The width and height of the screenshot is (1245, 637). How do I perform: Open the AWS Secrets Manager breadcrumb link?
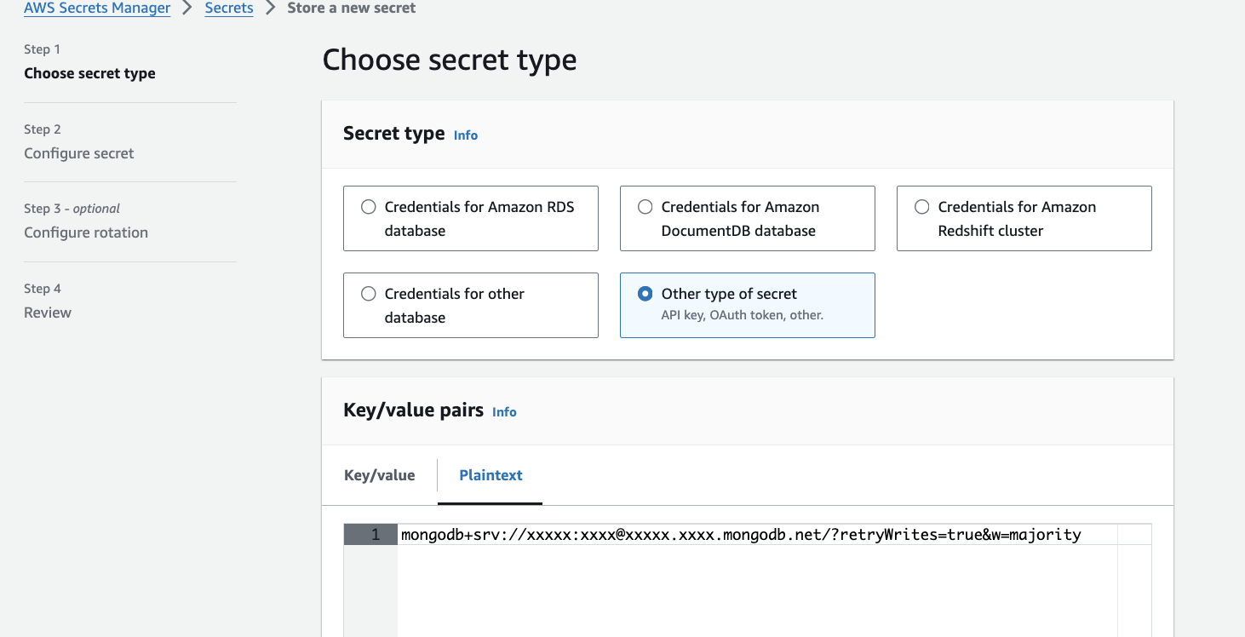coord(97,9)
